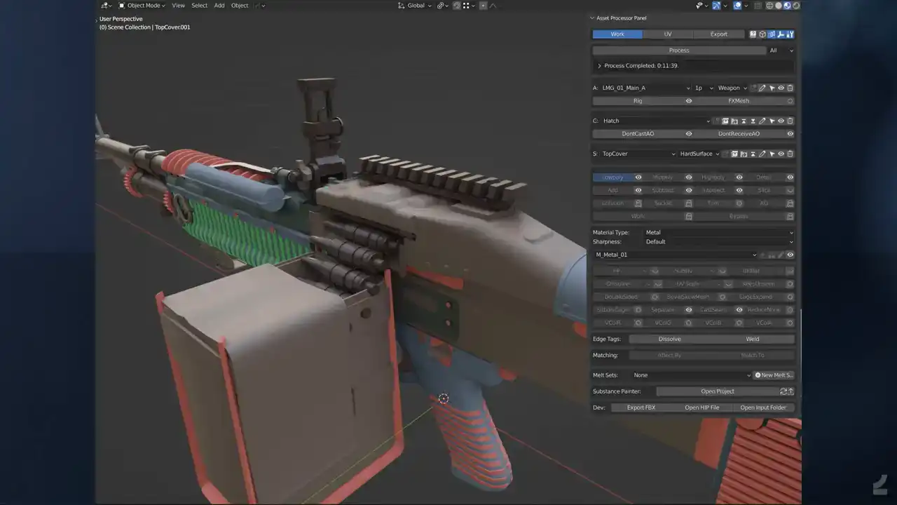The image size is (897, 505).
Task: Toggle the eye next to DontReceiveAO
Action: pyautogui.click(x=790, y=134)
